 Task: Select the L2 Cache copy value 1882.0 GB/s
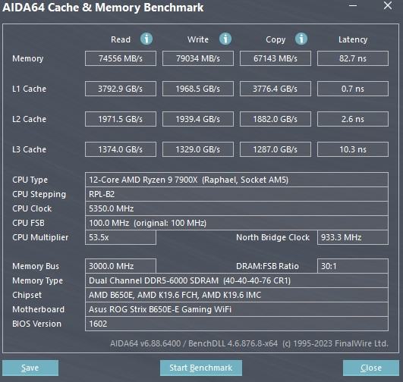pyautogui.click(x=275, y=119)
